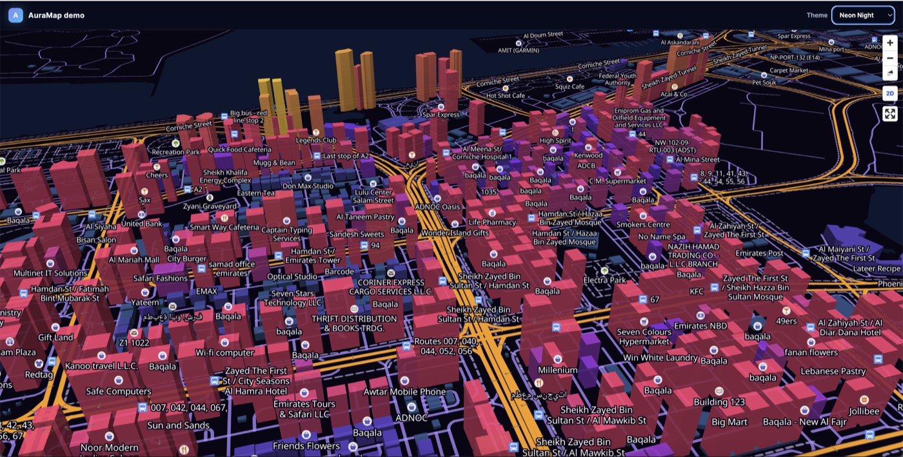903x457 pixels.
Task: Click the AuraMap demo title
Action: click(56, 15)
